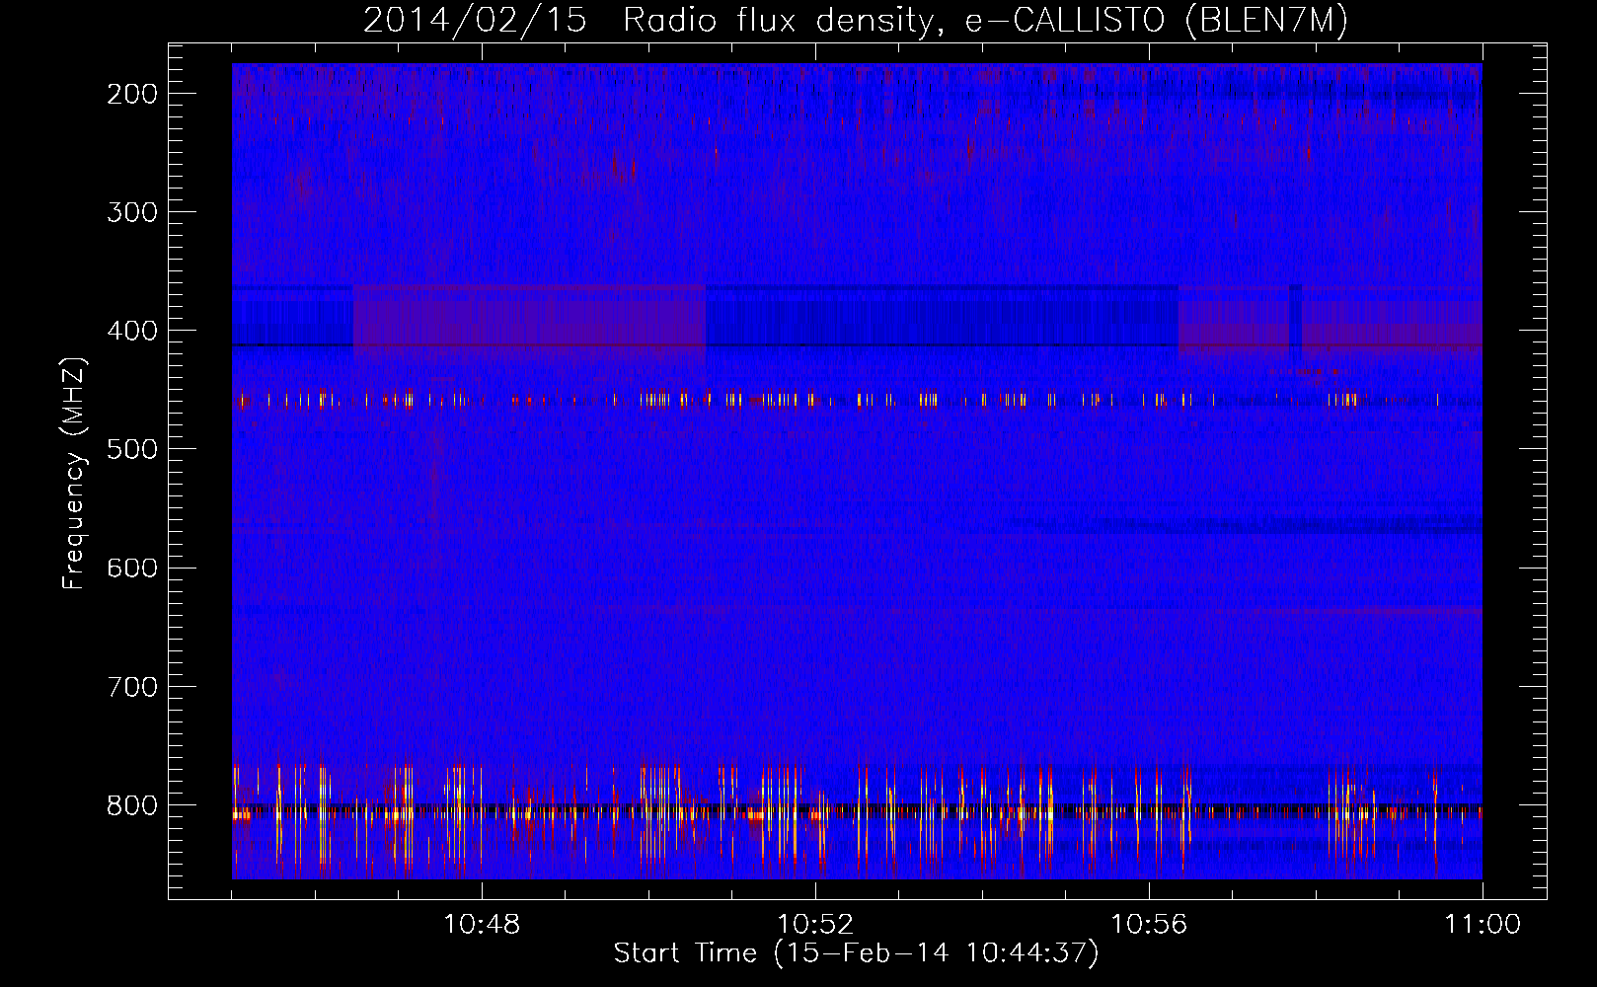This screenshot has width=1597, height=987.
Task: Click the 700 frequency tick label
Action: pos(132,686)
